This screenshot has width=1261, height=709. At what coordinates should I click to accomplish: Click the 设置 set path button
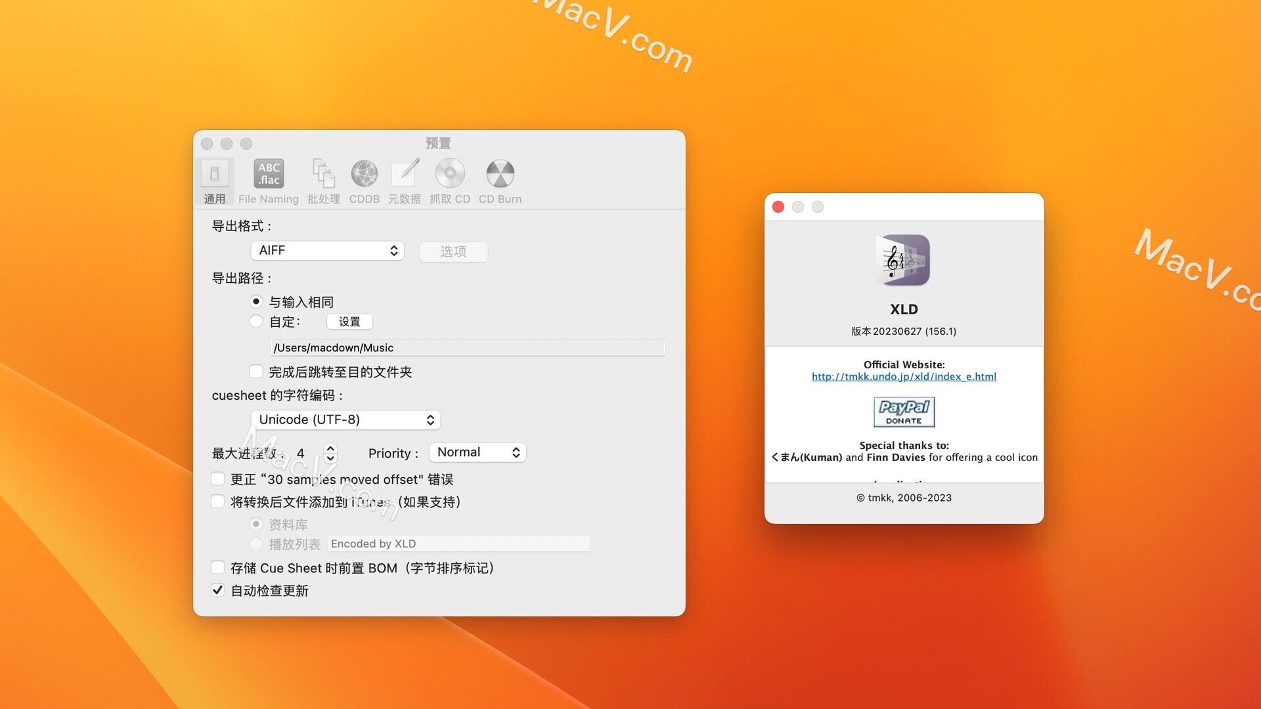(349, 322)
